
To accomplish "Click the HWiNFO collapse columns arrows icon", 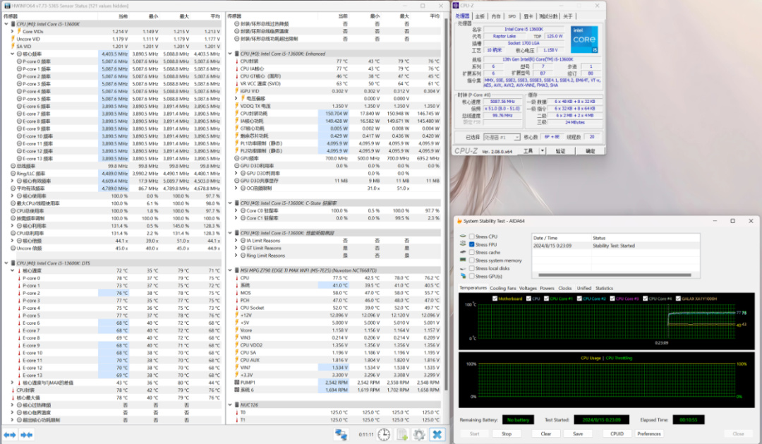I will point(26,435).
